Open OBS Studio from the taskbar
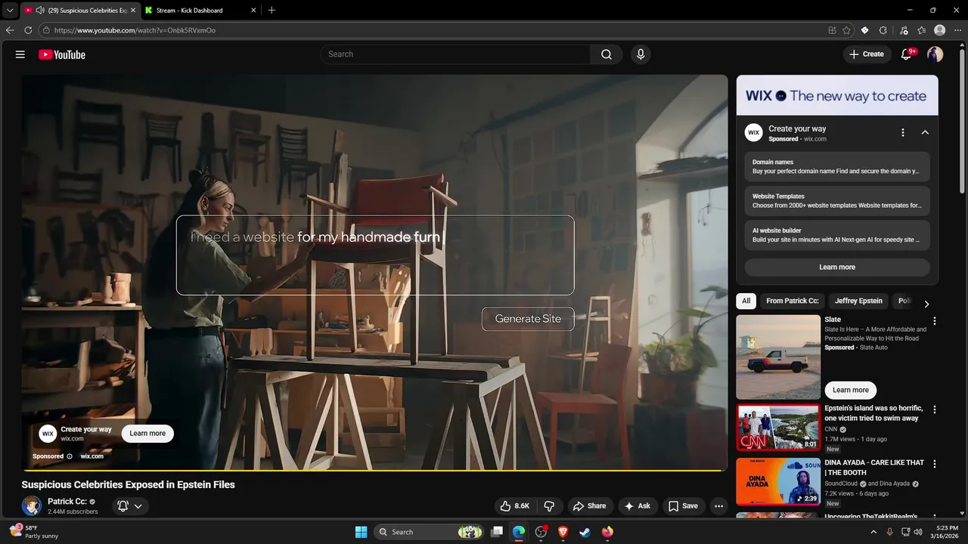The width and height of the screenshot is (968, 544). click(541, 532)
